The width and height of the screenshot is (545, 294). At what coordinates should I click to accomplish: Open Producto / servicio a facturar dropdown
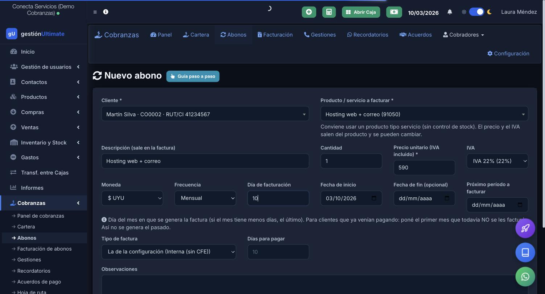tap(424, 114)
